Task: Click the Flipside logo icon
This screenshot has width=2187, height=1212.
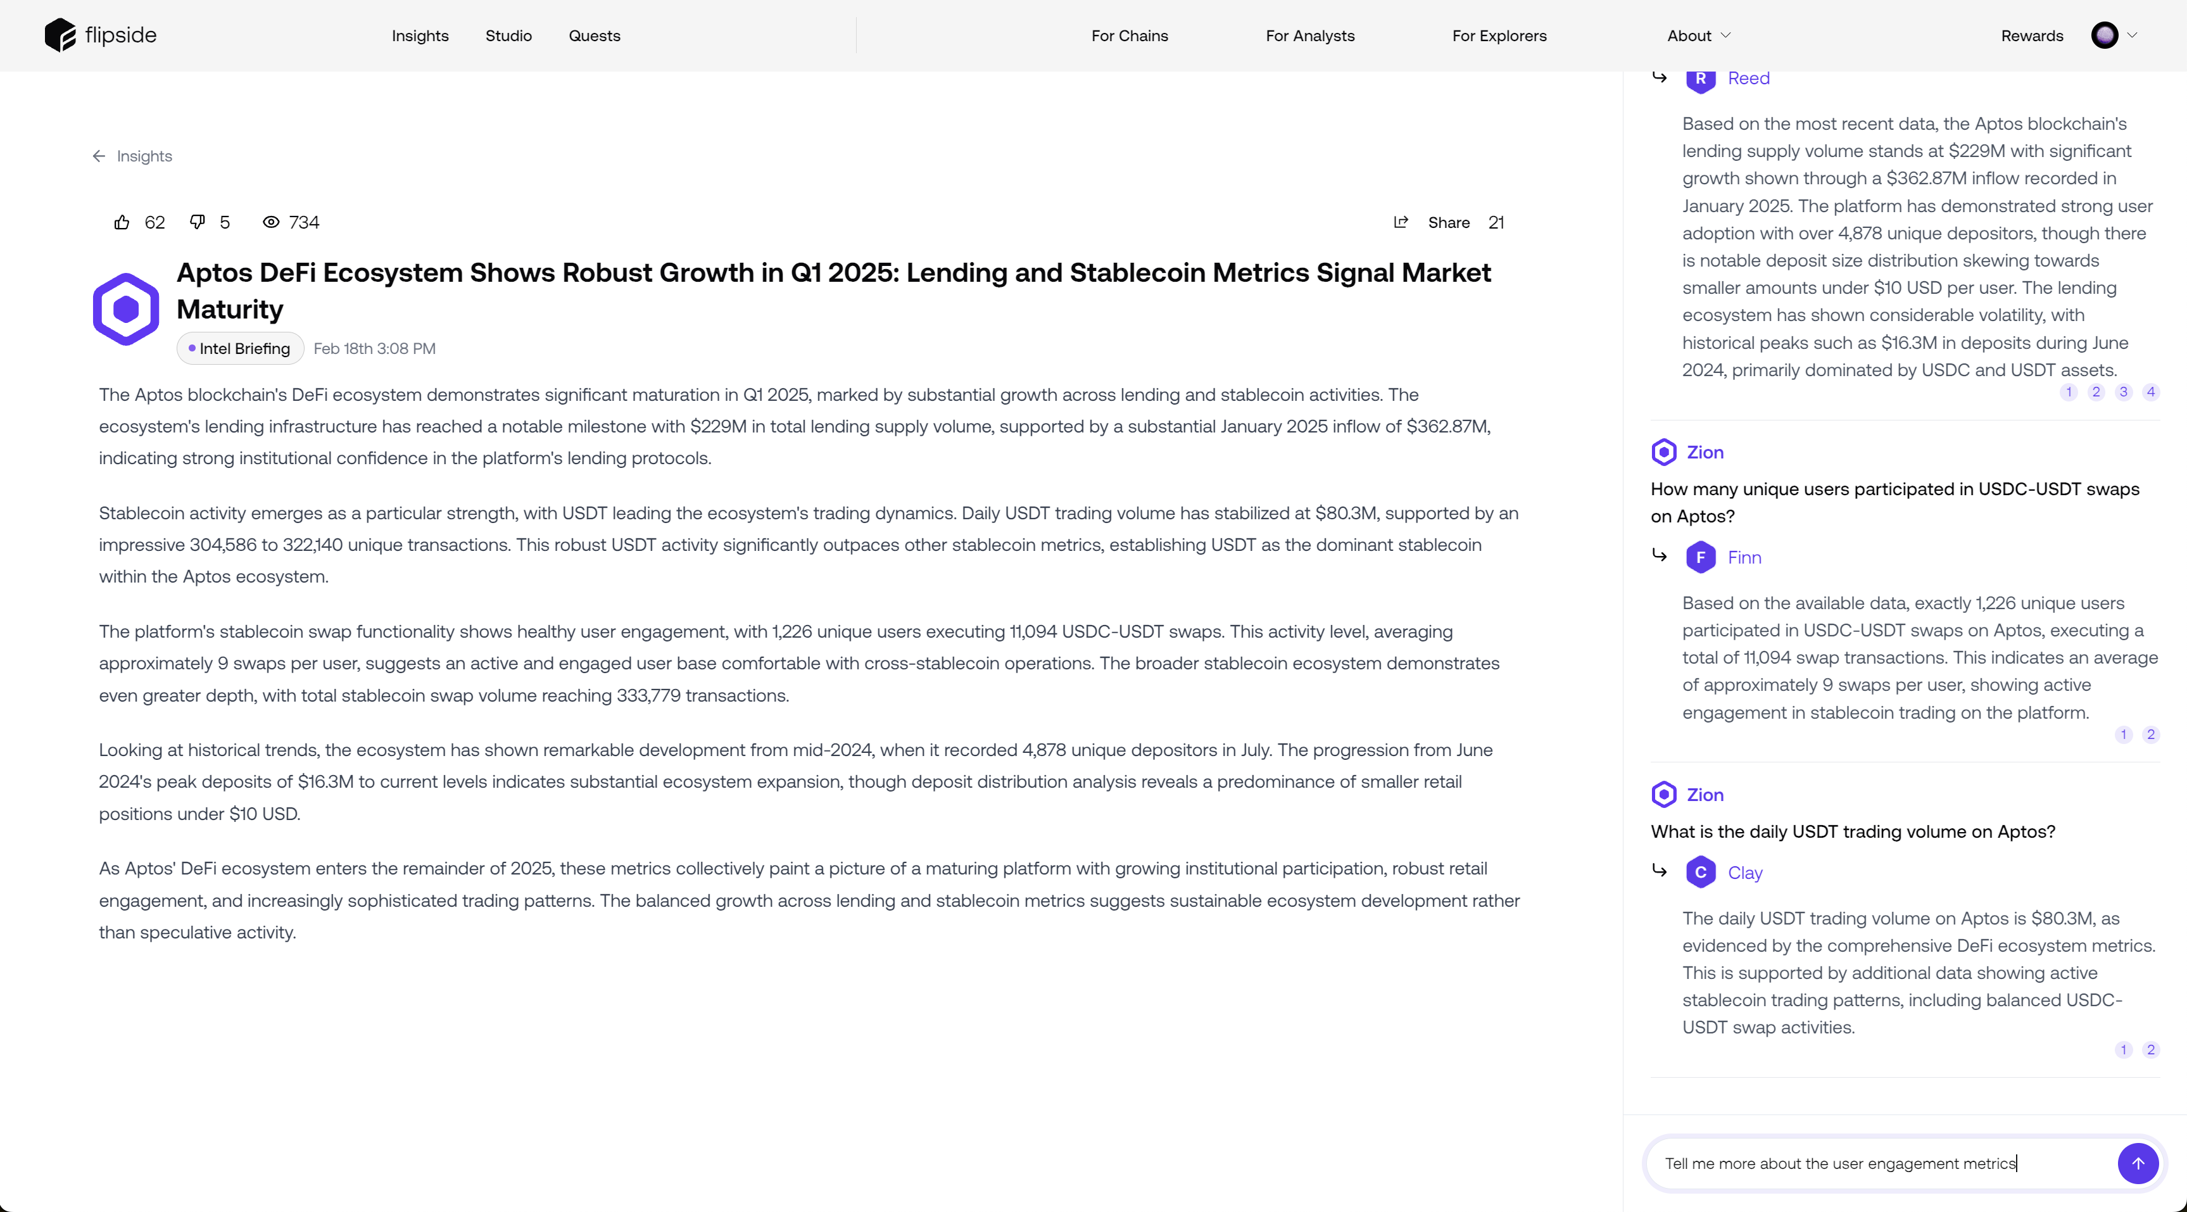Action: [x=60, y=35]
